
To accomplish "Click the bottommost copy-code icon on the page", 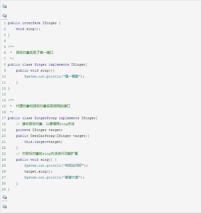I will (4, 206).
